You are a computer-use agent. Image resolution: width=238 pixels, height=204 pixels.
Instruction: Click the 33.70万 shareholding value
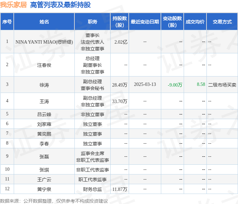tap(120, 101)
